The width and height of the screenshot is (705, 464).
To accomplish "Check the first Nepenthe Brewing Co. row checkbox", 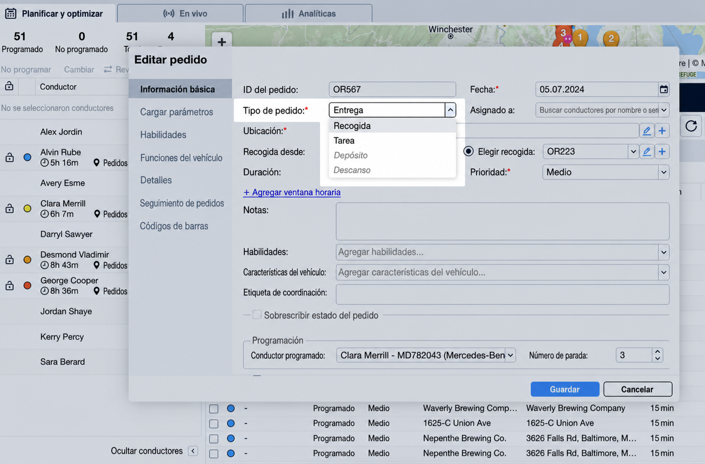I will click(x=213, y=438).
